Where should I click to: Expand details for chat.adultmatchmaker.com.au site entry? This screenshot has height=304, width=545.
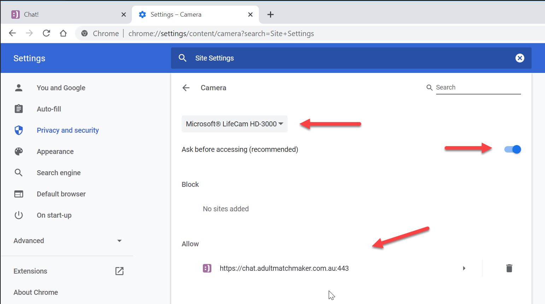(x=464, y=268)
